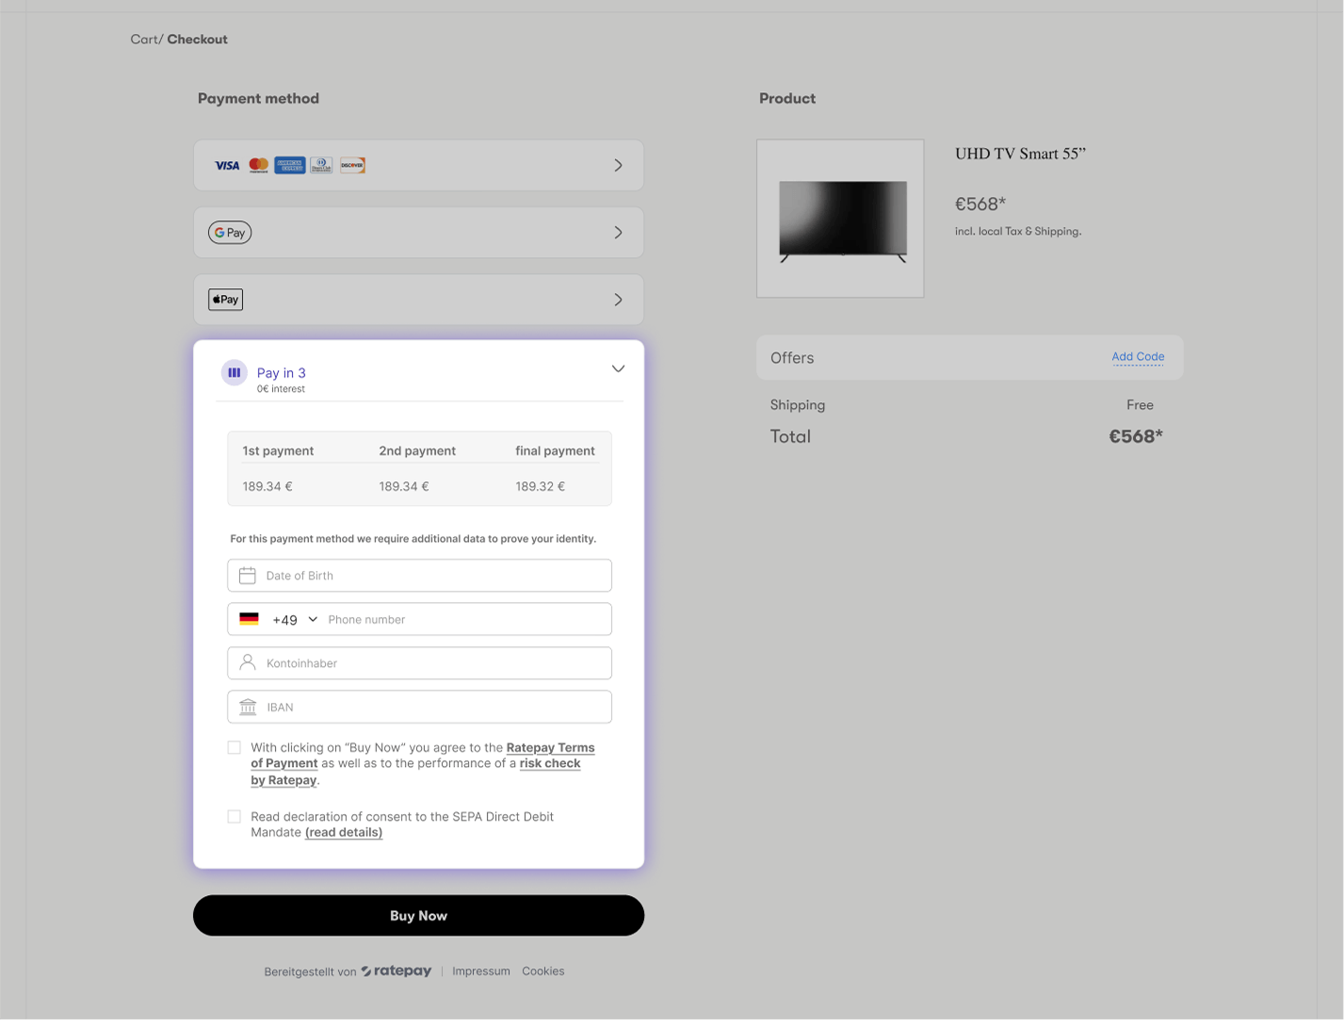
Task: Click the Pay in 3 title
Action: coord(282,373)
